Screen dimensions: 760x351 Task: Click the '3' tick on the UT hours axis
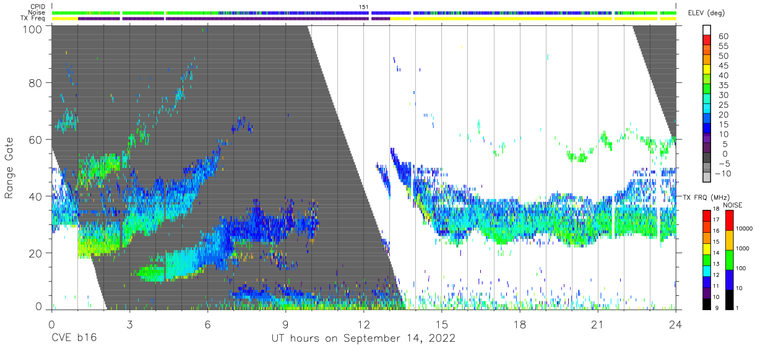point(129,324)
